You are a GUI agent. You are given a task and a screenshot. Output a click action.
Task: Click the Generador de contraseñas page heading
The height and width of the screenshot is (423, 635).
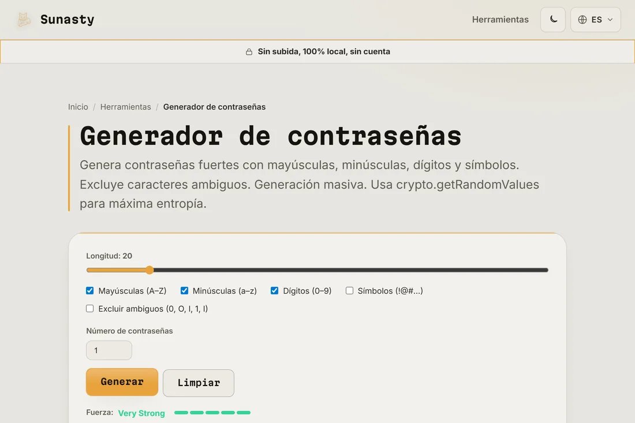pos(271,136)
